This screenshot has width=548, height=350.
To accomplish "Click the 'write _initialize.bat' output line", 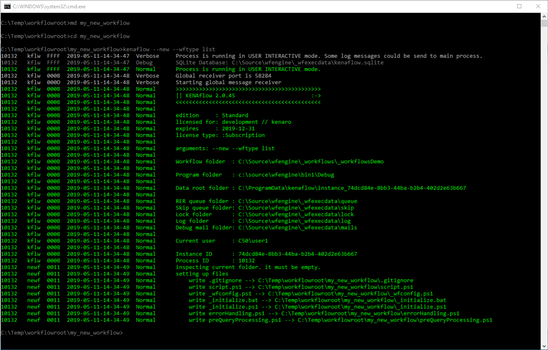I will (318, 300).
